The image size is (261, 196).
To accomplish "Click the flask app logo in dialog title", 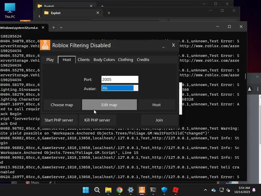I will (45, 45).
